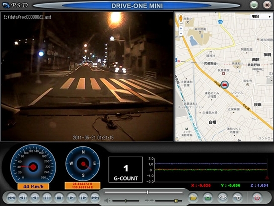Viewport: 274px width, 206px height.
Task: Step forward one frame
Action: click(x=83, y=198)
